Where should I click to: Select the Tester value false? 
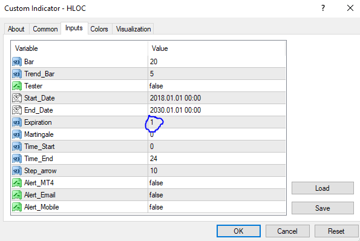[156, 86]
